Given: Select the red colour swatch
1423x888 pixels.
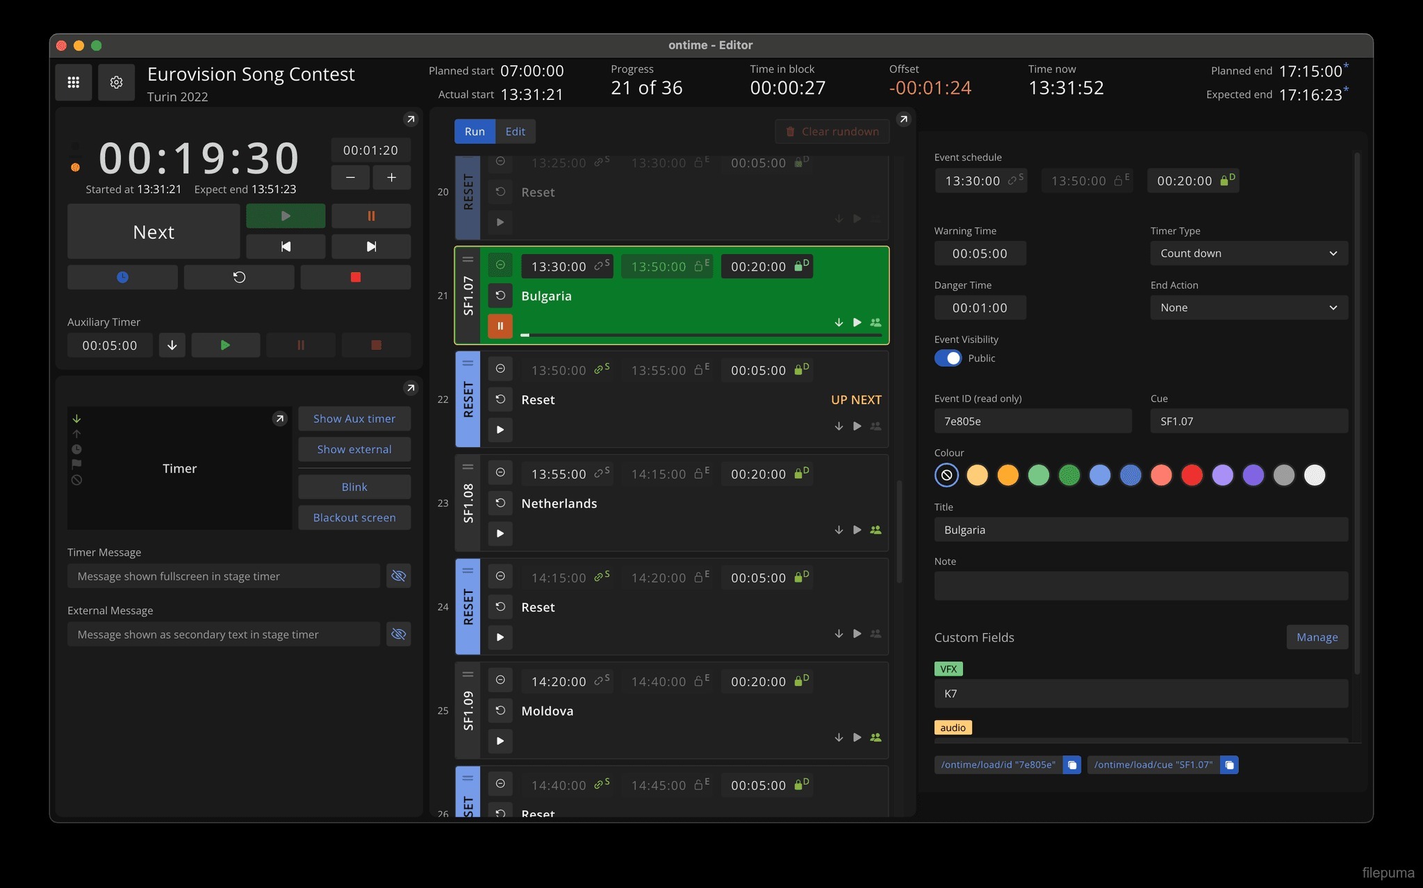Looking at the screenshot, I should (x=1192, y=476).
